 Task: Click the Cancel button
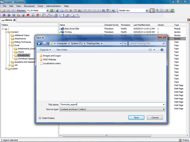(x=155, y=118)
